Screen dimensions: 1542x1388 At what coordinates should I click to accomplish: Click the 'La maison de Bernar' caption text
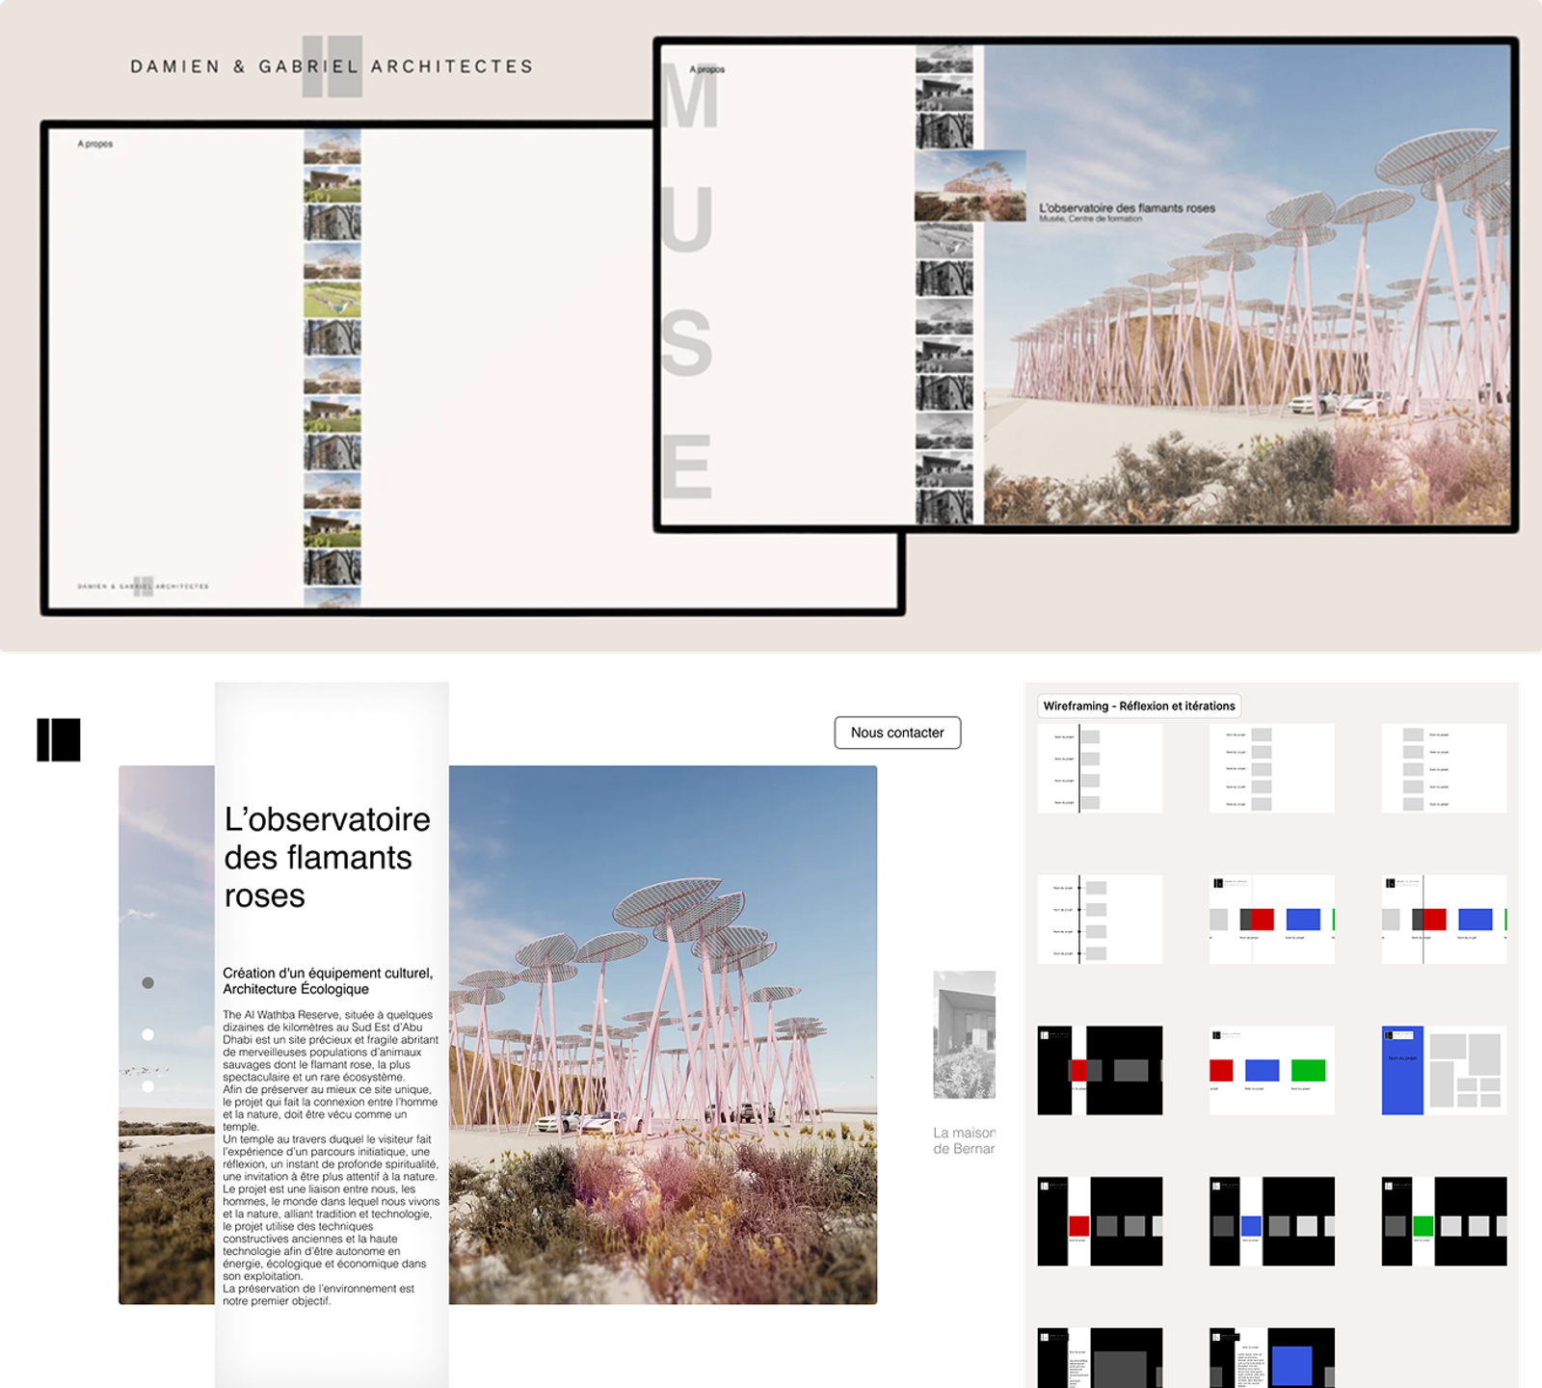(964, 1140)
